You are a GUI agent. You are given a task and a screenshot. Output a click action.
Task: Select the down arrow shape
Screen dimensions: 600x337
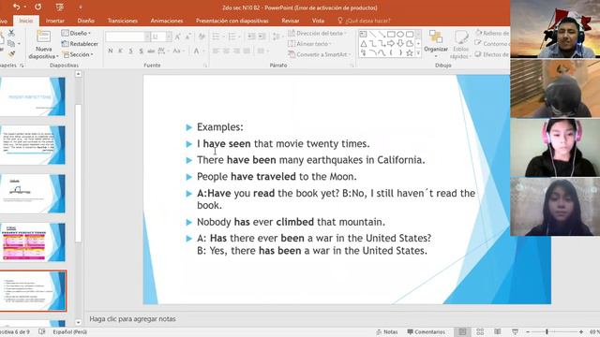point(400,44)
